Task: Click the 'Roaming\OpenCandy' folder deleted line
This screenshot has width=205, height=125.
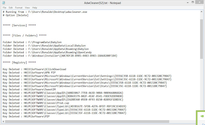Action: [x=47, y=53]
